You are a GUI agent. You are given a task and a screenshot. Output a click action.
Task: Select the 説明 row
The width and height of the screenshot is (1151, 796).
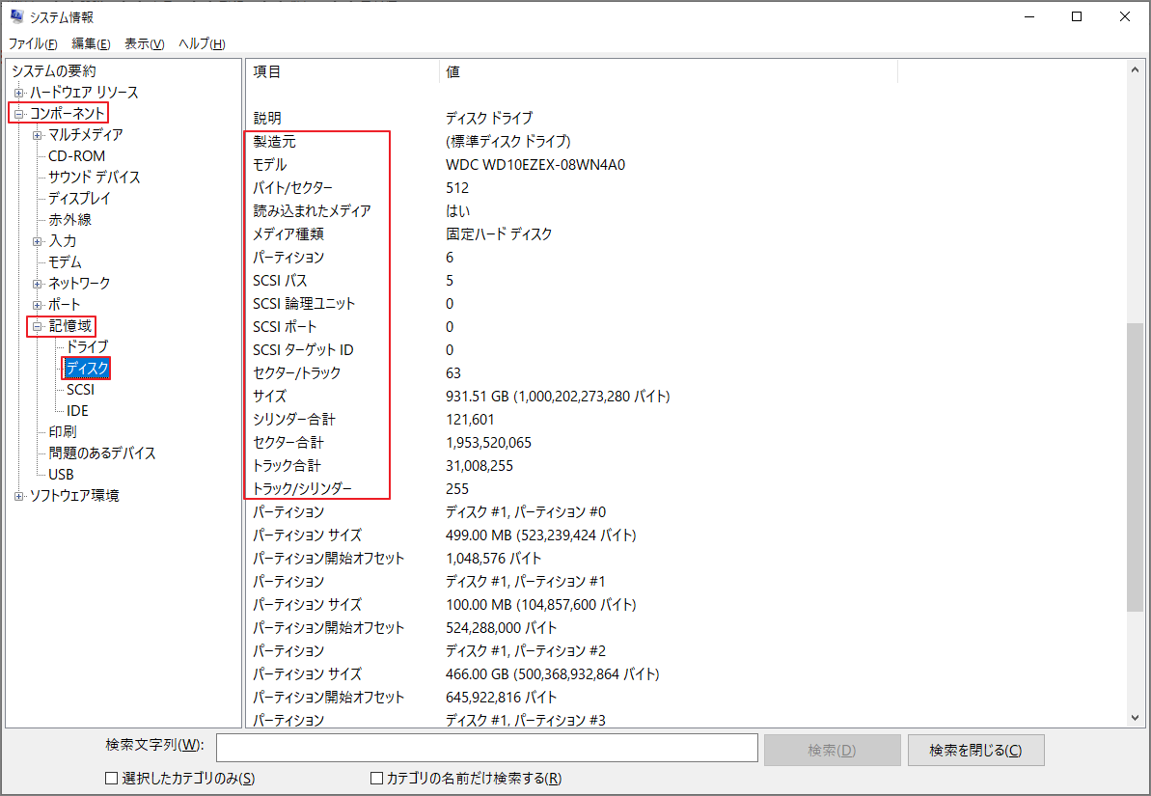[686, 119]
